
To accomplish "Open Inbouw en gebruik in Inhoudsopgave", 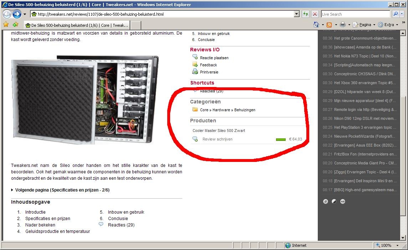I will click(126, 212).
